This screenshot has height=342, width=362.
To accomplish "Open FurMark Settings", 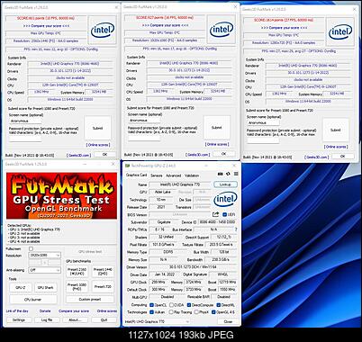I will point(19,320).
